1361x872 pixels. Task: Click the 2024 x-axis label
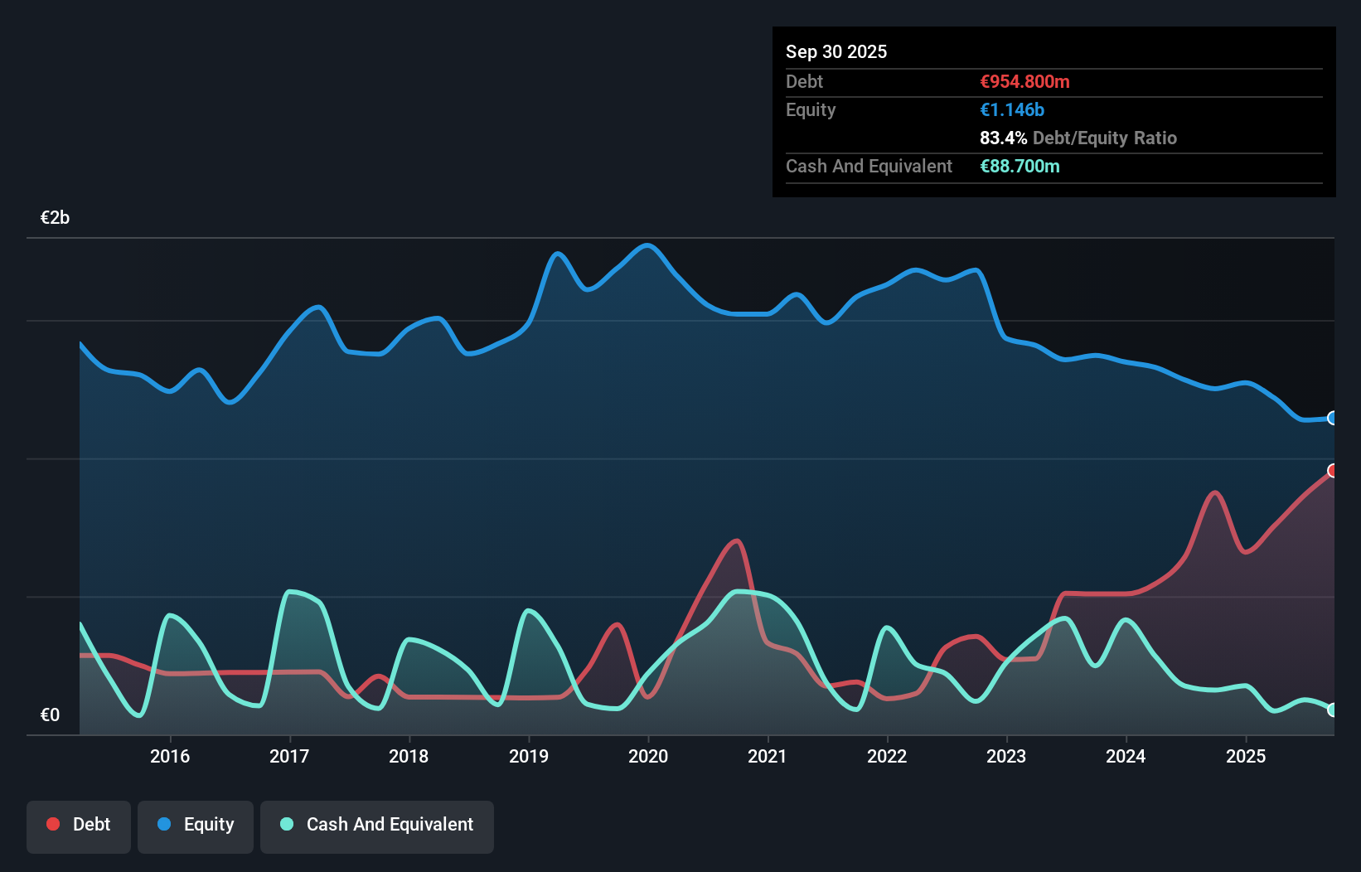[1126, 756]
